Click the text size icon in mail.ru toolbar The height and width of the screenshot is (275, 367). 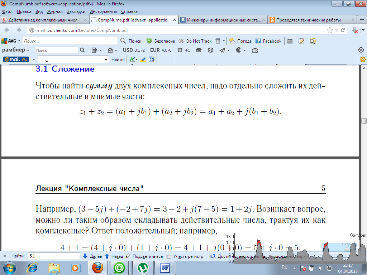tap(133, 59)
